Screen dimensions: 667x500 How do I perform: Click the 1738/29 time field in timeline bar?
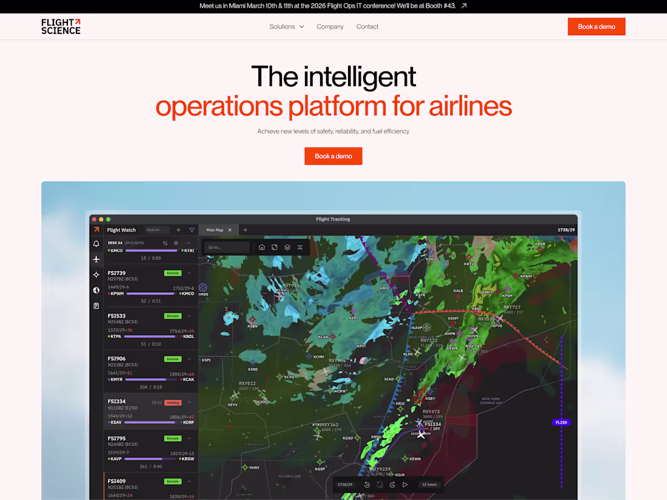[345, 485]
